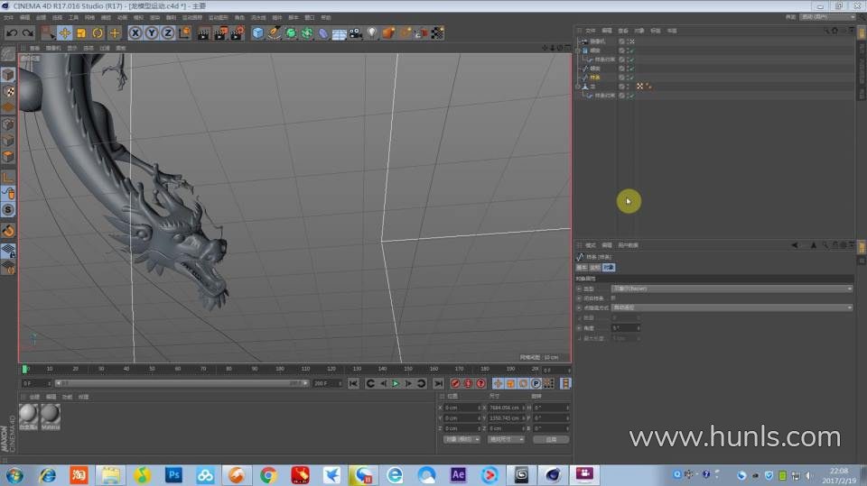Activate the Scale tool

coord(81,33)
